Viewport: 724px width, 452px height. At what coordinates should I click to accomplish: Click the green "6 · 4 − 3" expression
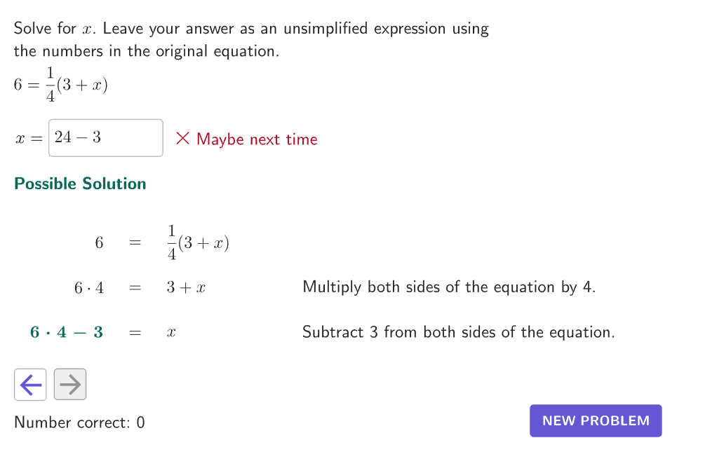pyautogui.click(x=67, y=333)
